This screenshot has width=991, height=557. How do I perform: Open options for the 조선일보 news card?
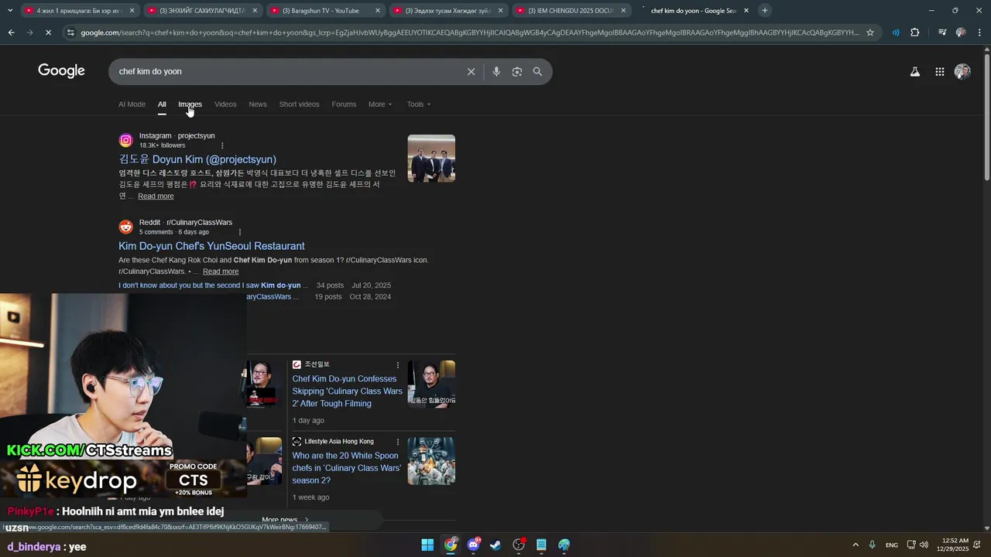398,365
